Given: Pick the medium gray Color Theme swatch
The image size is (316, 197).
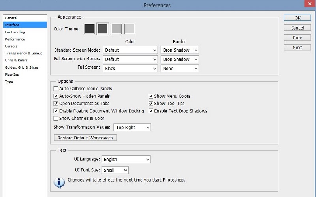Looking at the screenshot, I should pos(116,29).
